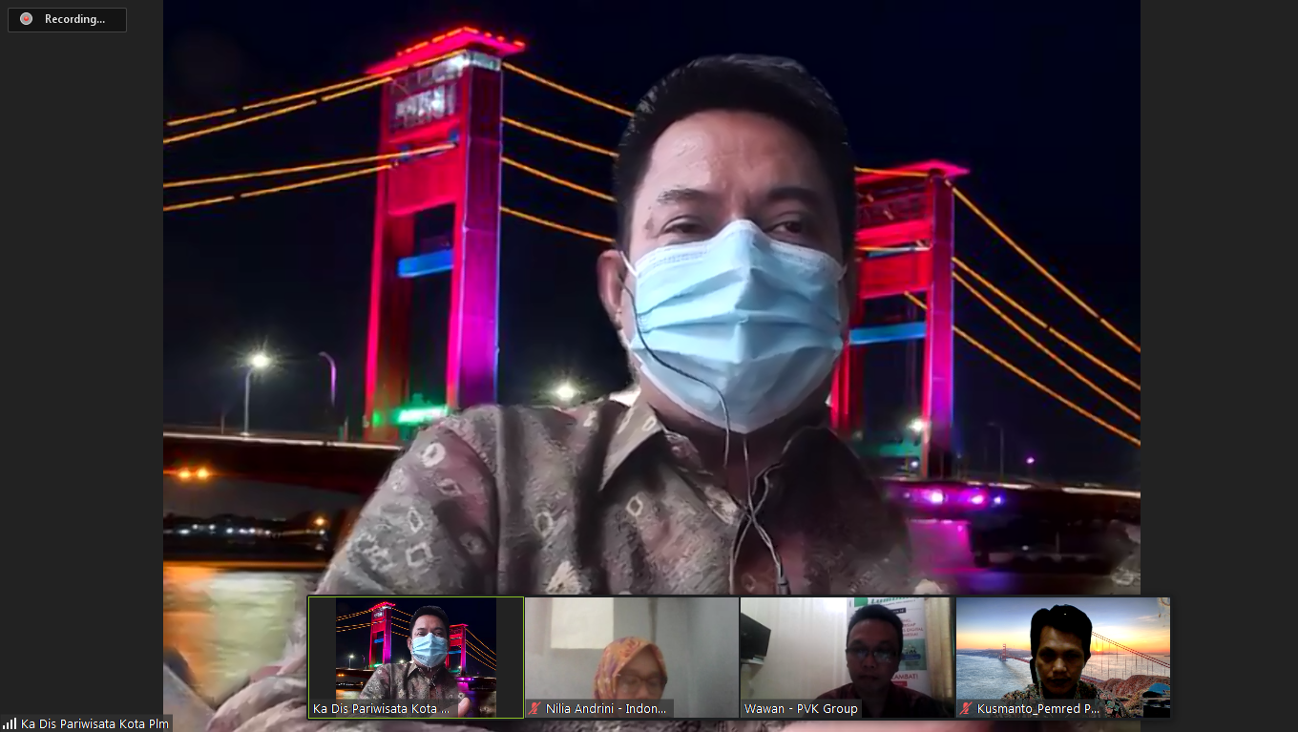
Task: Click the Ka Dis Pariwisata Kota thumbnail name label
Action: (x=382, y=709)
